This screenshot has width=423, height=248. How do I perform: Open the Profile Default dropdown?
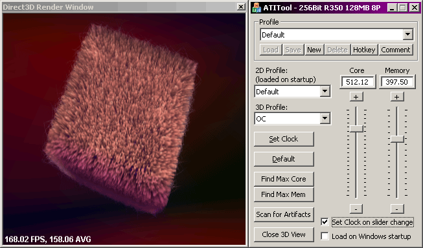tap(407, 34)
